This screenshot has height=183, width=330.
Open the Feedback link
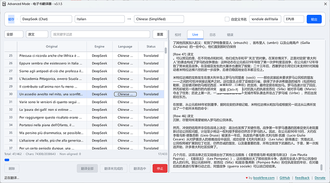[x=302, y=178]
